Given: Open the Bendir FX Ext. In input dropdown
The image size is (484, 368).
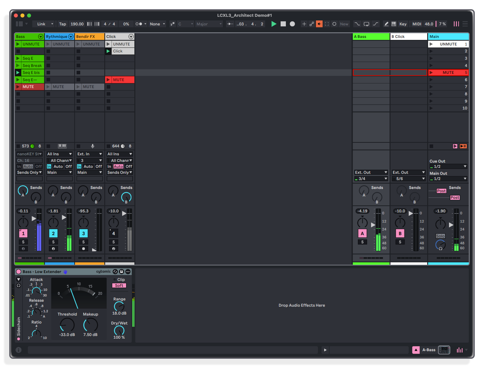Looking at the screenshot, I should [x=89, y=154].
